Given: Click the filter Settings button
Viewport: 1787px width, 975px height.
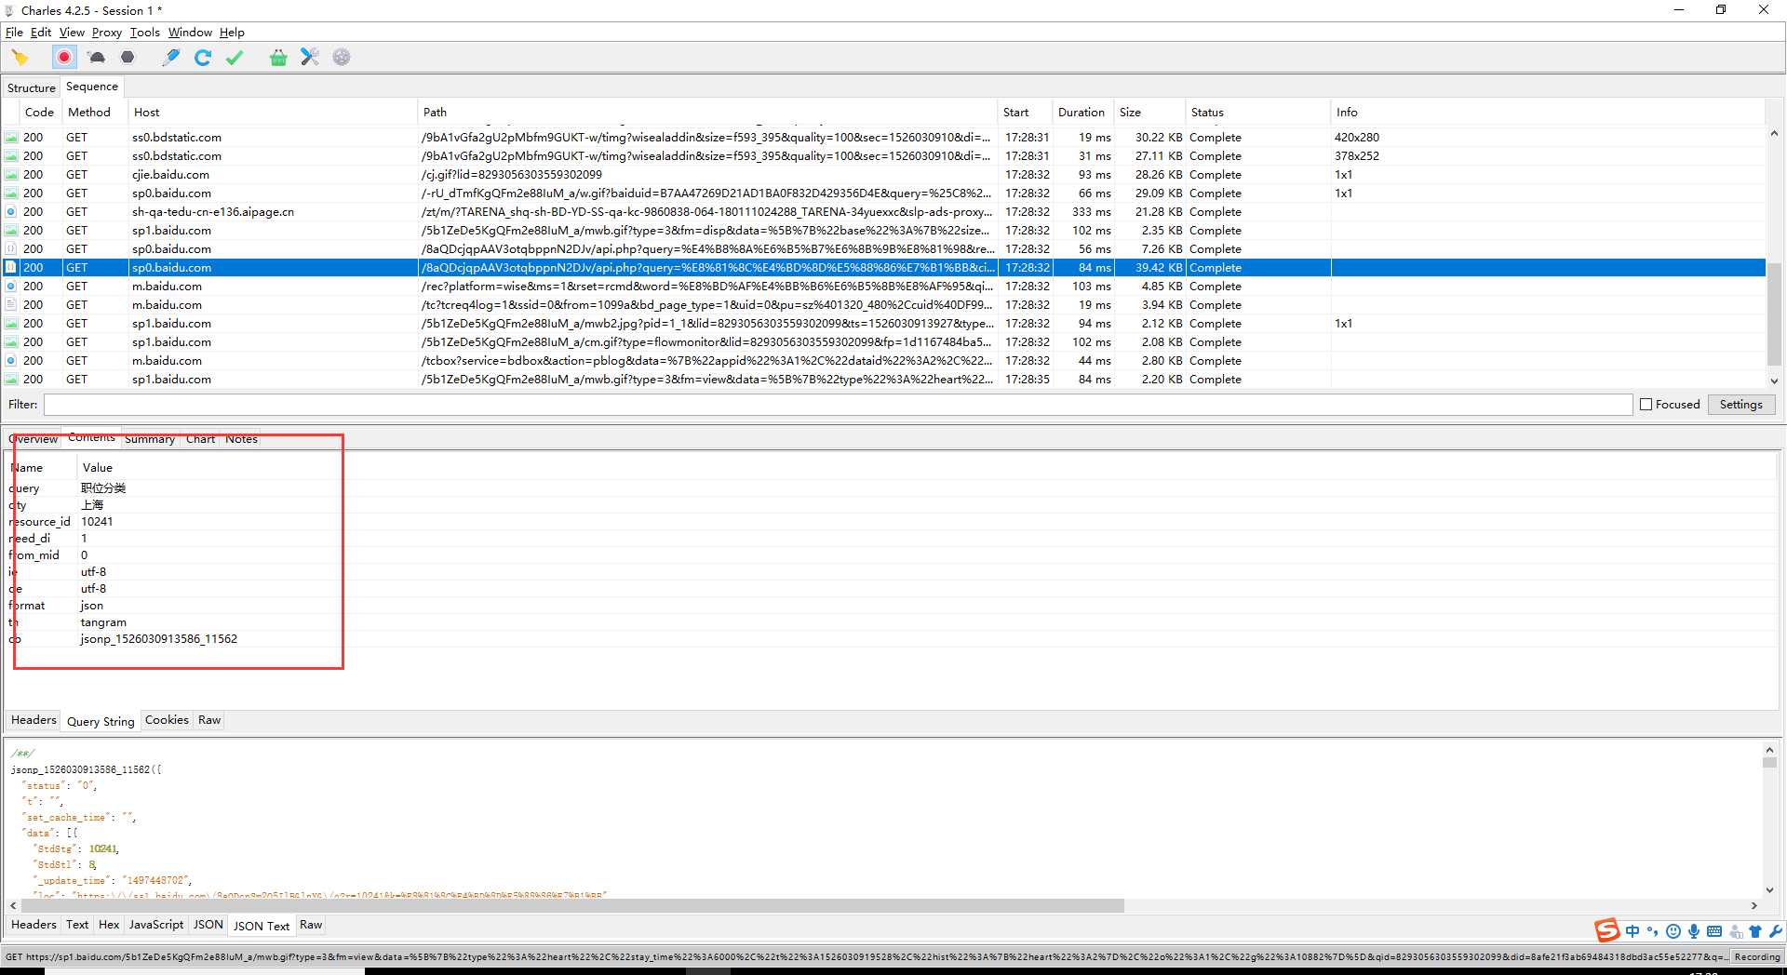Looking at the screenshot, I should [x=1740, y=405].
